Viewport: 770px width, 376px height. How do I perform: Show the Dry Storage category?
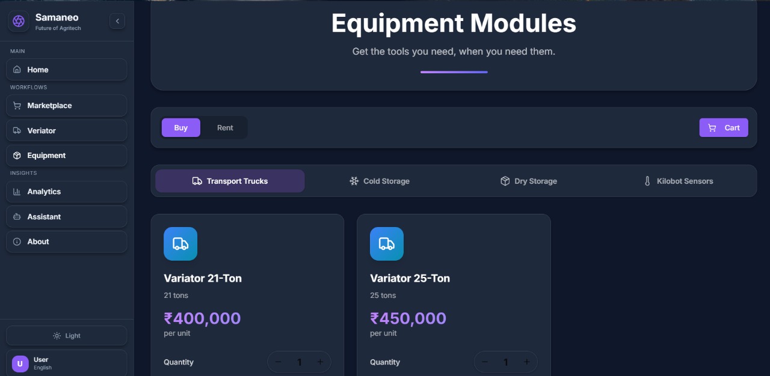coord(529,181)
